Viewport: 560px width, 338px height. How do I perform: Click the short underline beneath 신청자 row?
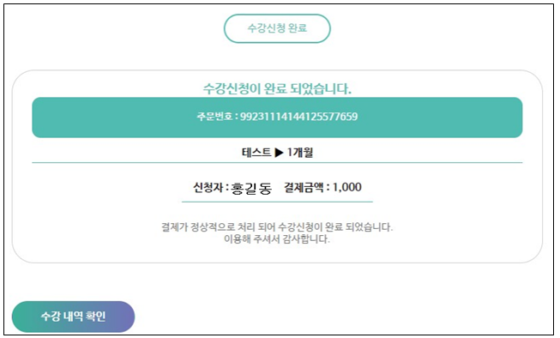pos(277,202)
